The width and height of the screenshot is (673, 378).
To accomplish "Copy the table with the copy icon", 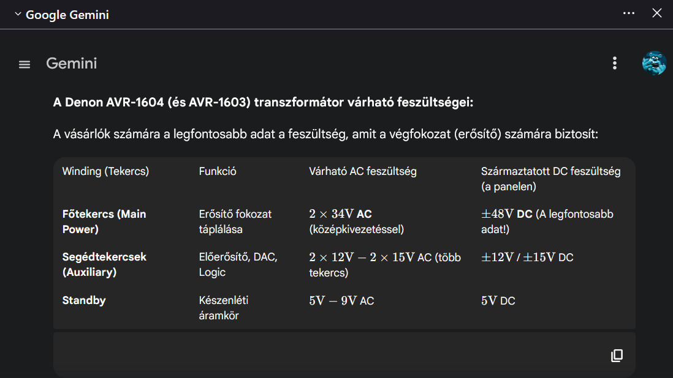I will click(x=617, y=355).
